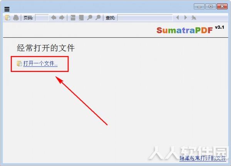The image size is (231, 166).
Task: Close the SumatraPDF window
Action: (222, 7)
